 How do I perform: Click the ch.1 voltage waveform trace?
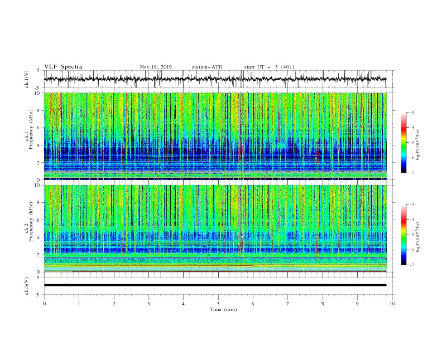coord(215,79)
